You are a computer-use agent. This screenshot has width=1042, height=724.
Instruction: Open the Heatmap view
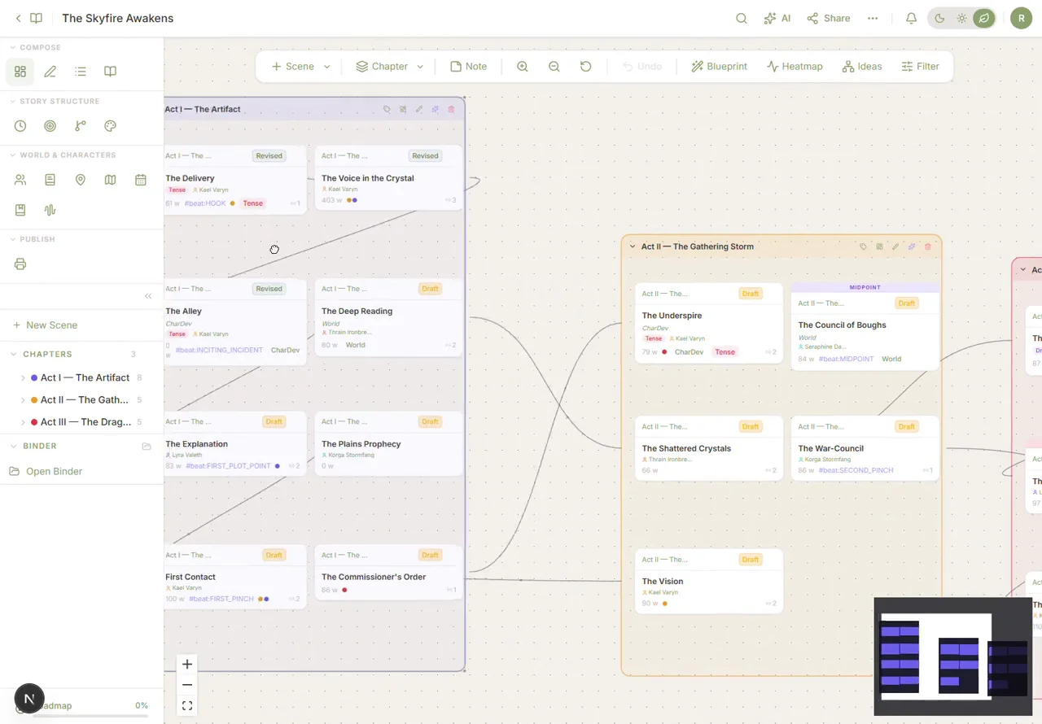coord(795,67)
